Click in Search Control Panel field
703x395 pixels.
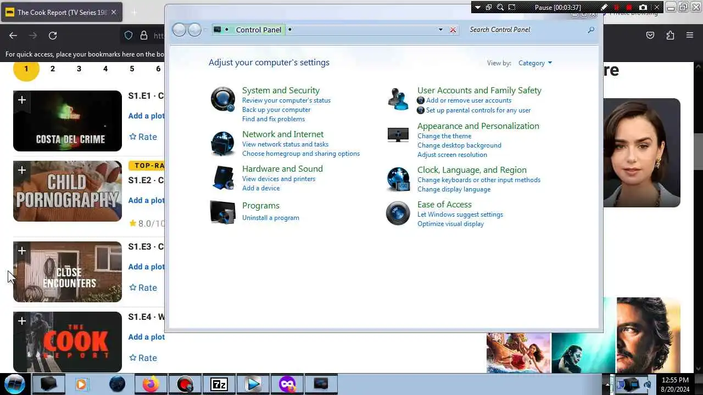point(526,30)
